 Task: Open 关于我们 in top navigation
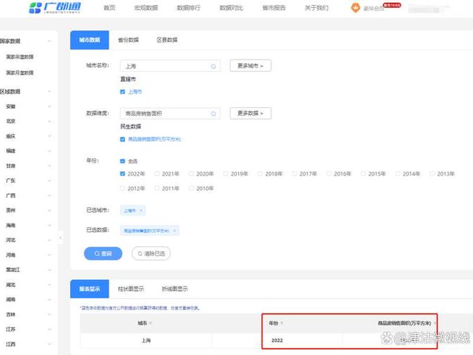point(316,8)
